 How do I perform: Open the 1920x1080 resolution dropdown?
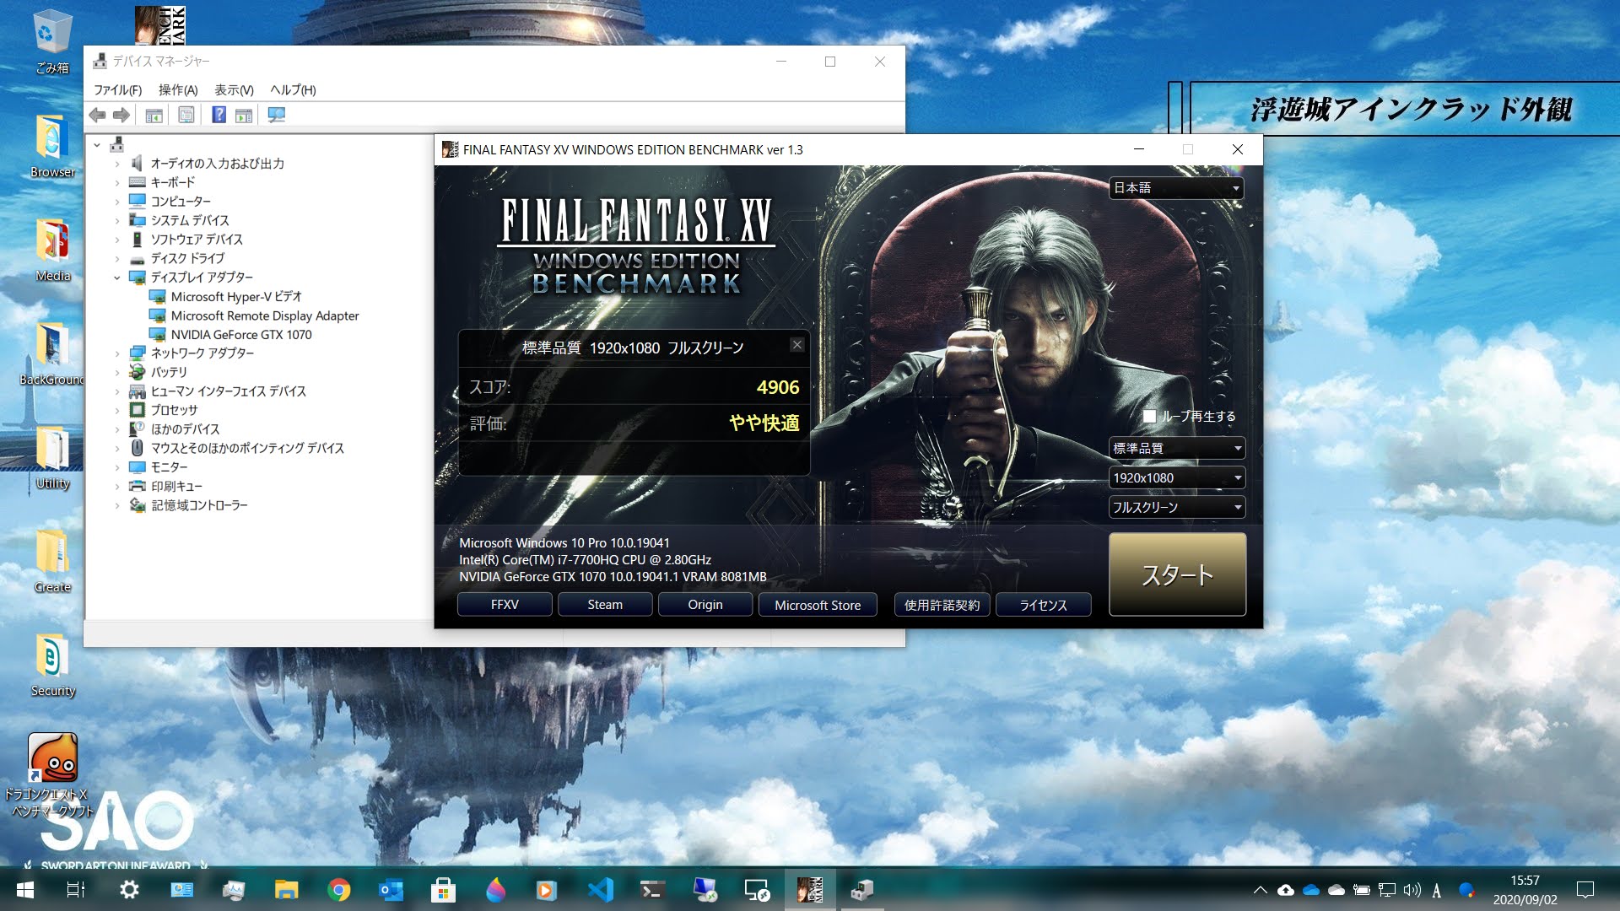pyautogui.click(x=1176, y=478)
